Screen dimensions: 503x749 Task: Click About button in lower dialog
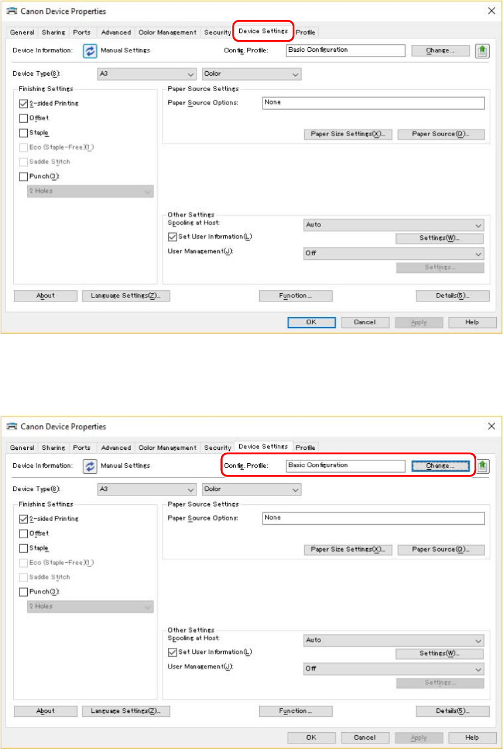(46, 711)
